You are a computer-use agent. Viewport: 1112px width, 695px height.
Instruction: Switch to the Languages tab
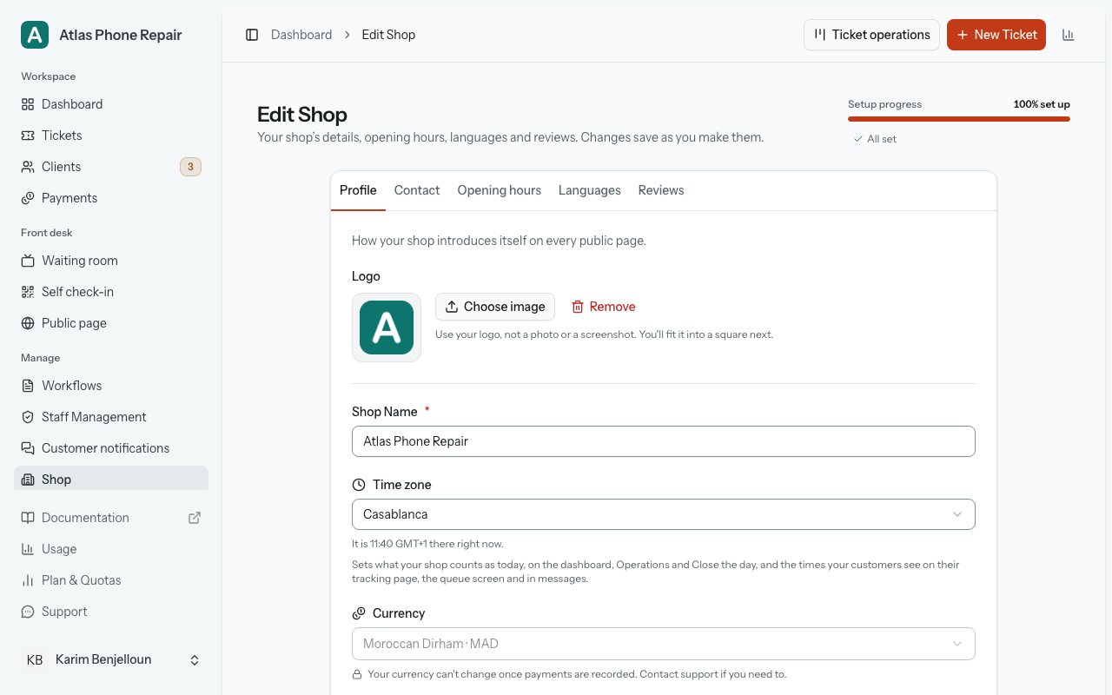point(590,190)
